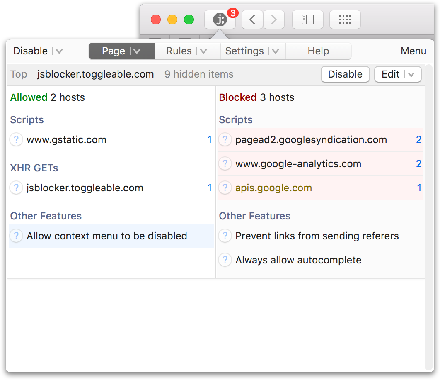Click question icon beside pagead2.googlesyndication.com
The height and width of the screenshot is (380, 440).
point(225,140)
